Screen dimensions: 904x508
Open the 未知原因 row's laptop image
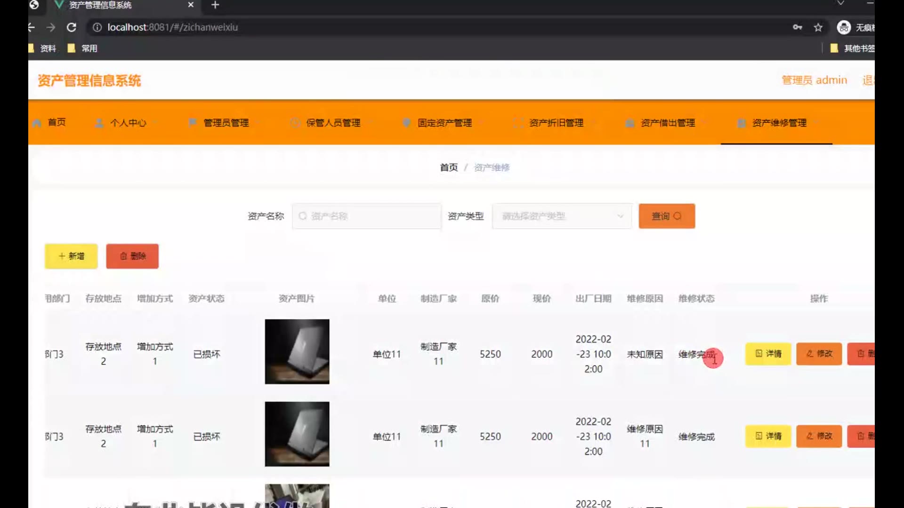pos(297,351)
